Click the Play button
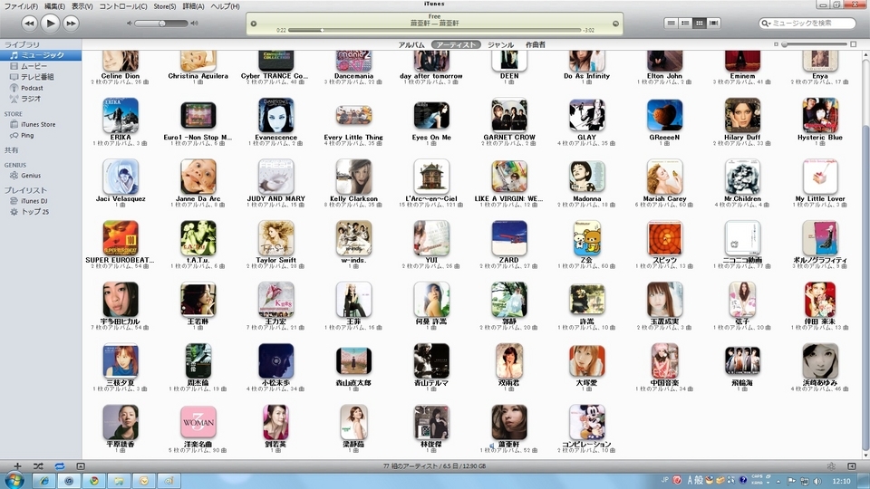The height and width of the screenshot is (489, 870). (x=50, y=23)
